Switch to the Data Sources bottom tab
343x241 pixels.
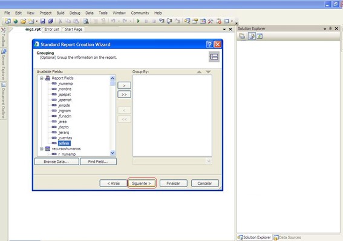pyautogui.click(x=287, y=237)
